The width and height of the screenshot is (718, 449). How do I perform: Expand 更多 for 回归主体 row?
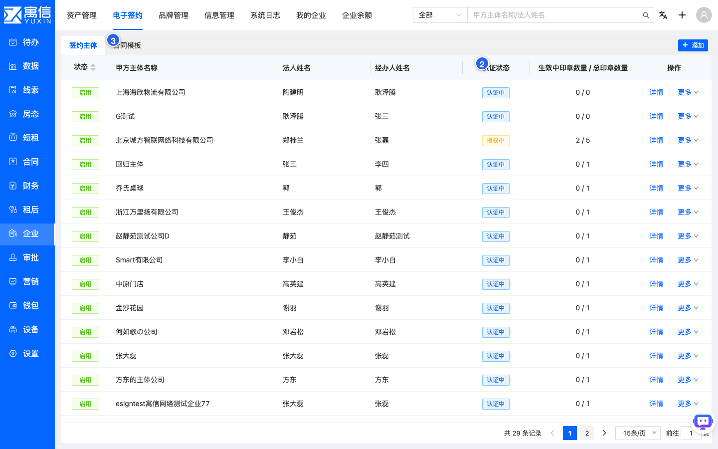pos(688,164)
